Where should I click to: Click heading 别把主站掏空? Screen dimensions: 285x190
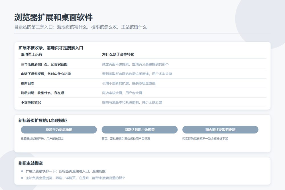[30, 163]
